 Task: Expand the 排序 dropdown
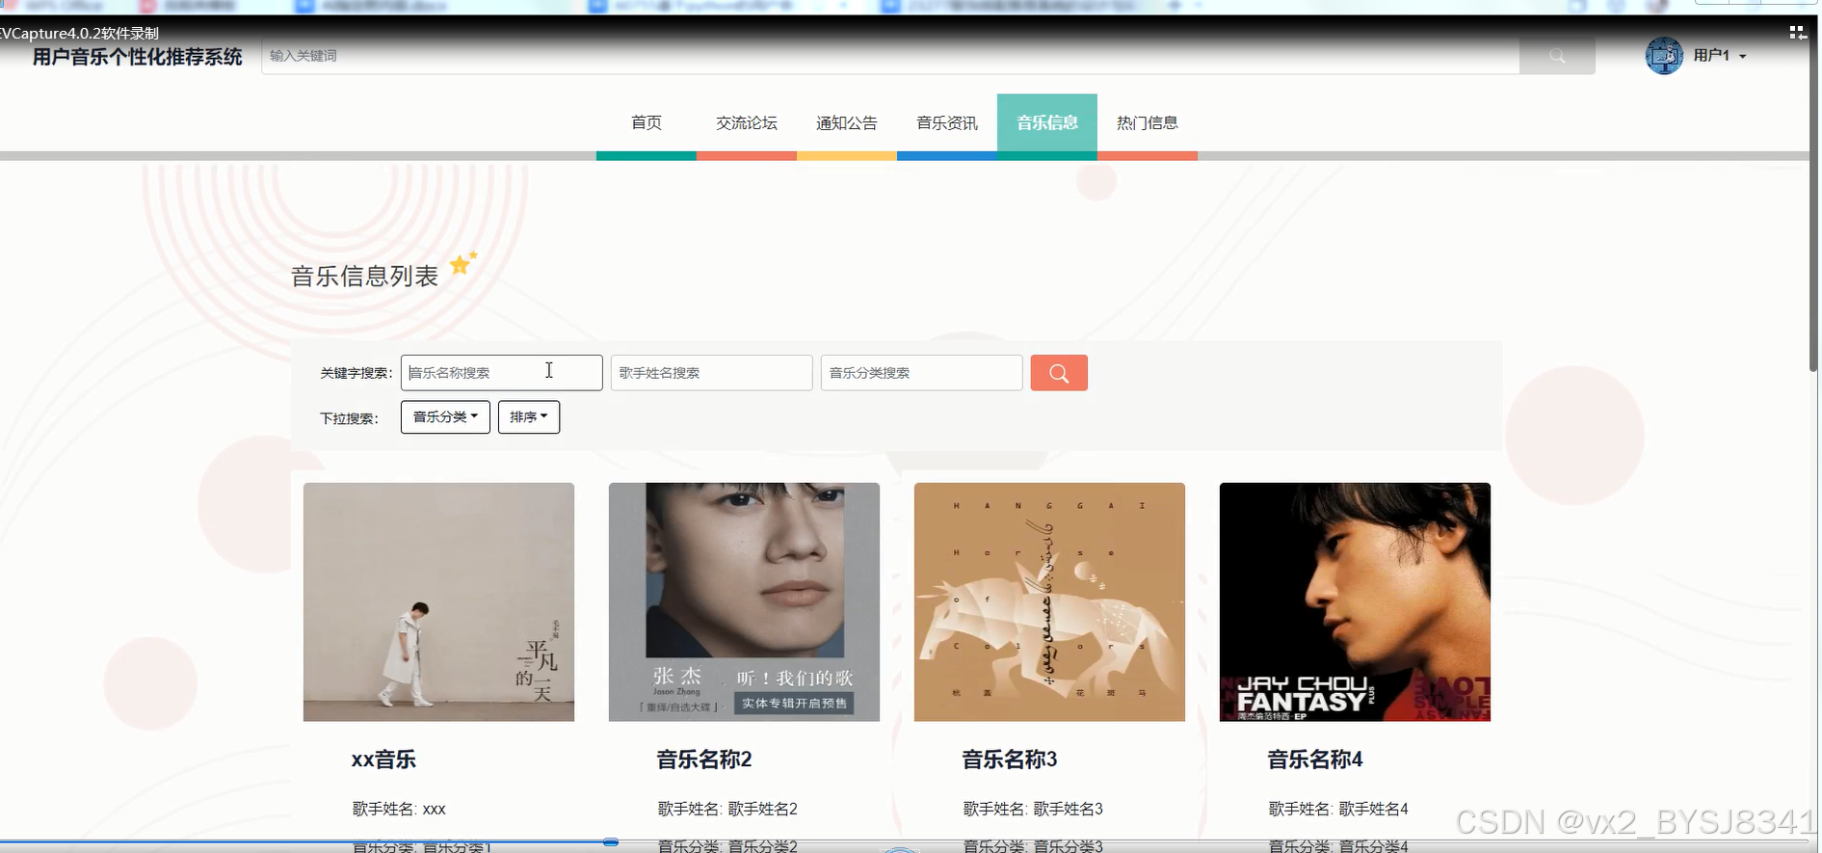(529, 417)
